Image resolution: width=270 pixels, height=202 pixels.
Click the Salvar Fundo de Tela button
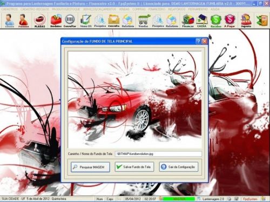[134, 167]
